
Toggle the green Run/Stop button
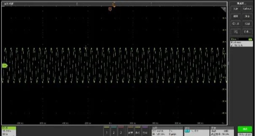point(245,129)
